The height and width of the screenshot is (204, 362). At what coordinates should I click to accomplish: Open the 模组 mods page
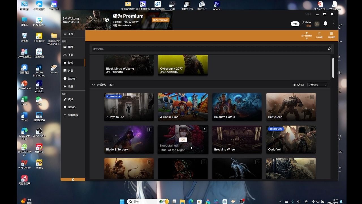coord(73,99)
